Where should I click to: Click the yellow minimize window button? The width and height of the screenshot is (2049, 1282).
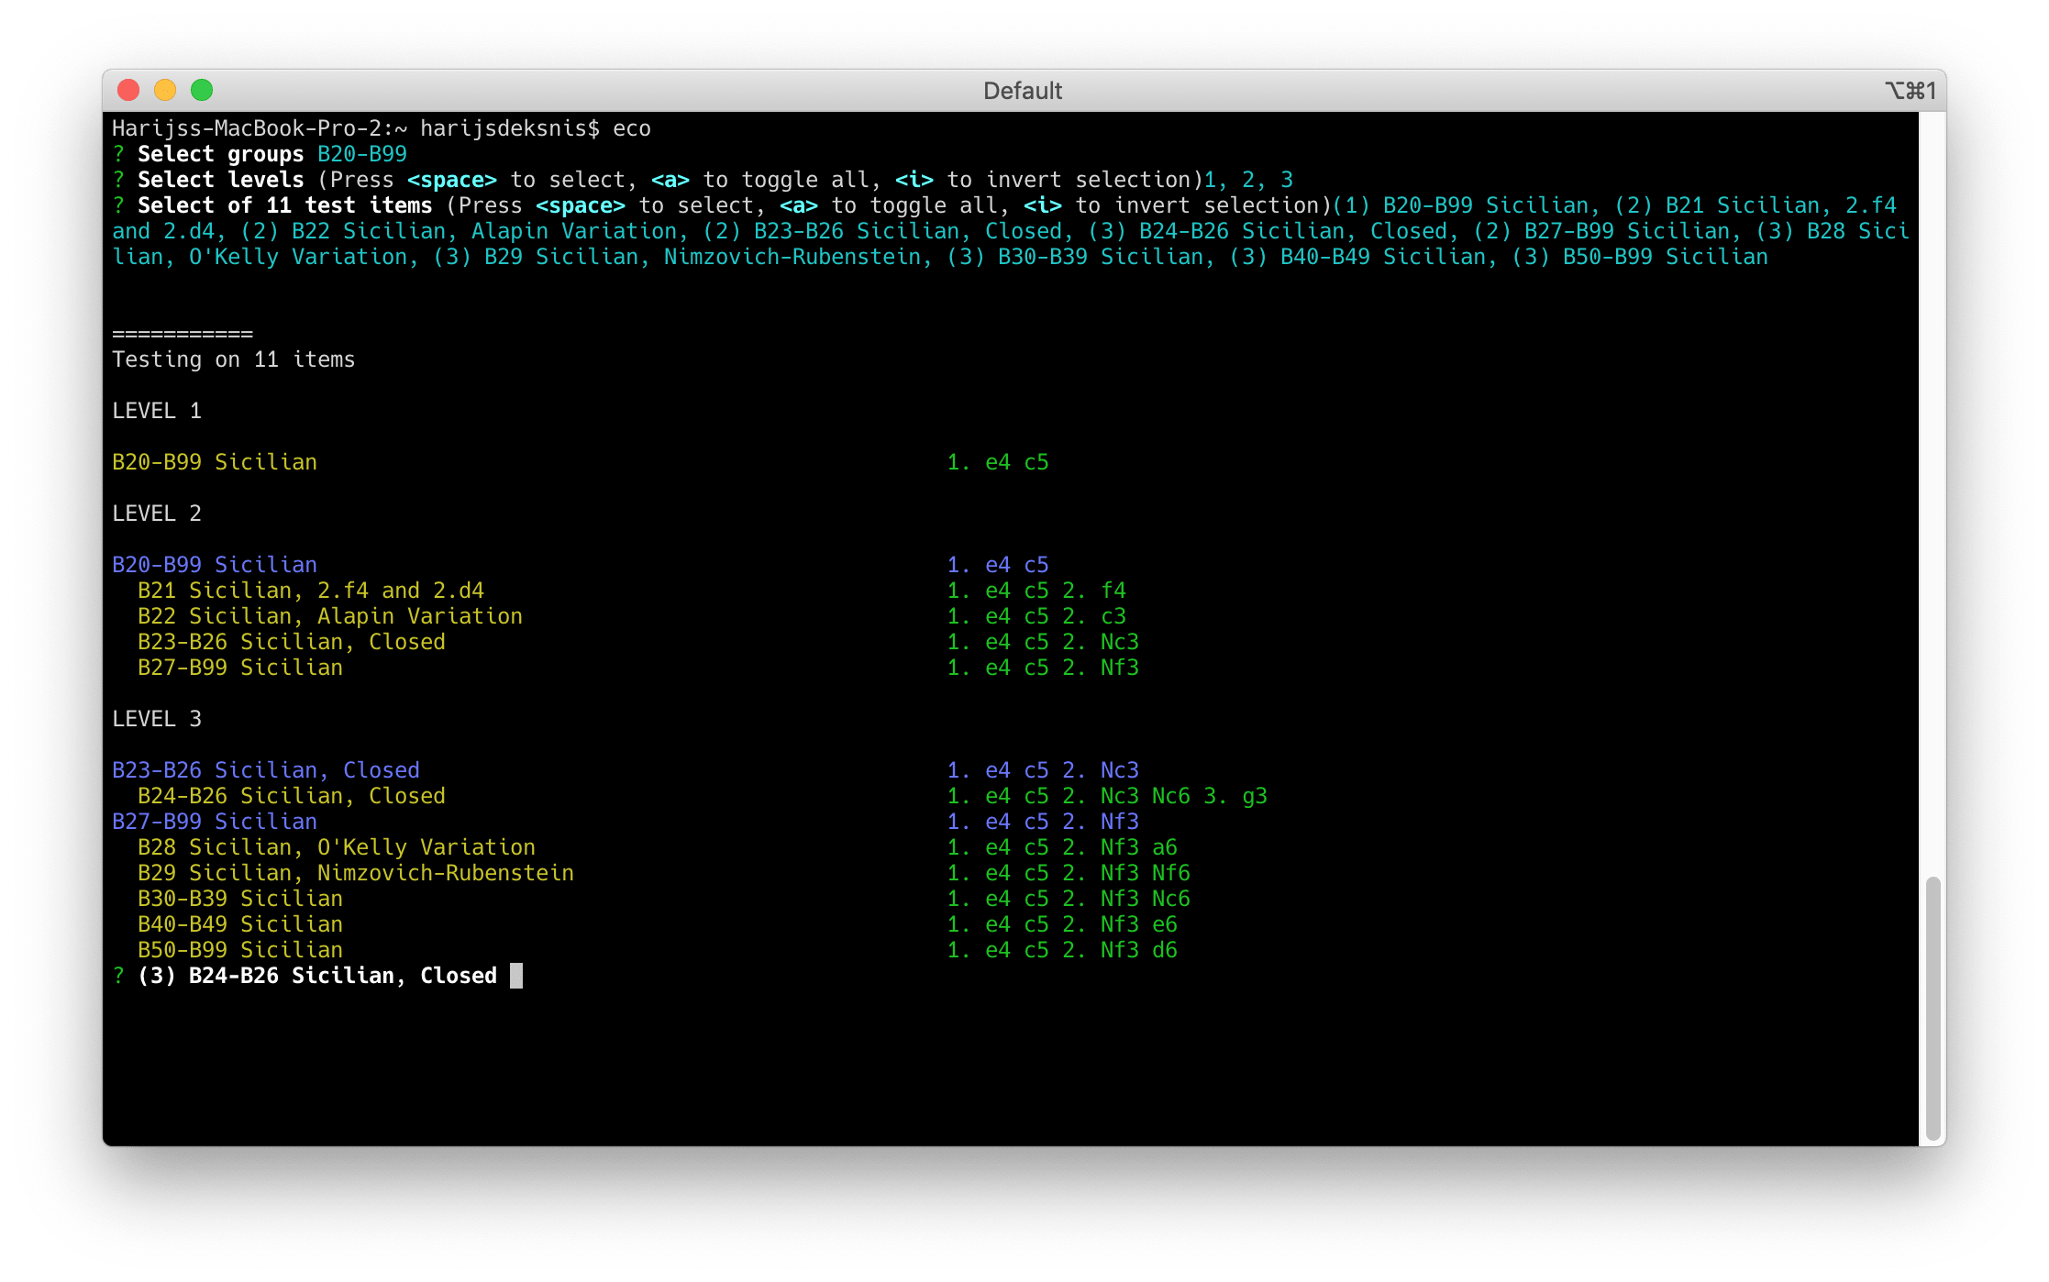165,90
